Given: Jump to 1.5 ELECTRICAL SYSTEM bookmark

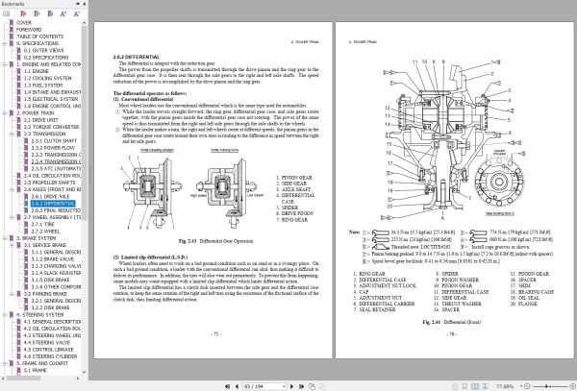Looking at the screenshot, I should pyautogui.click(x=51, y=99).
